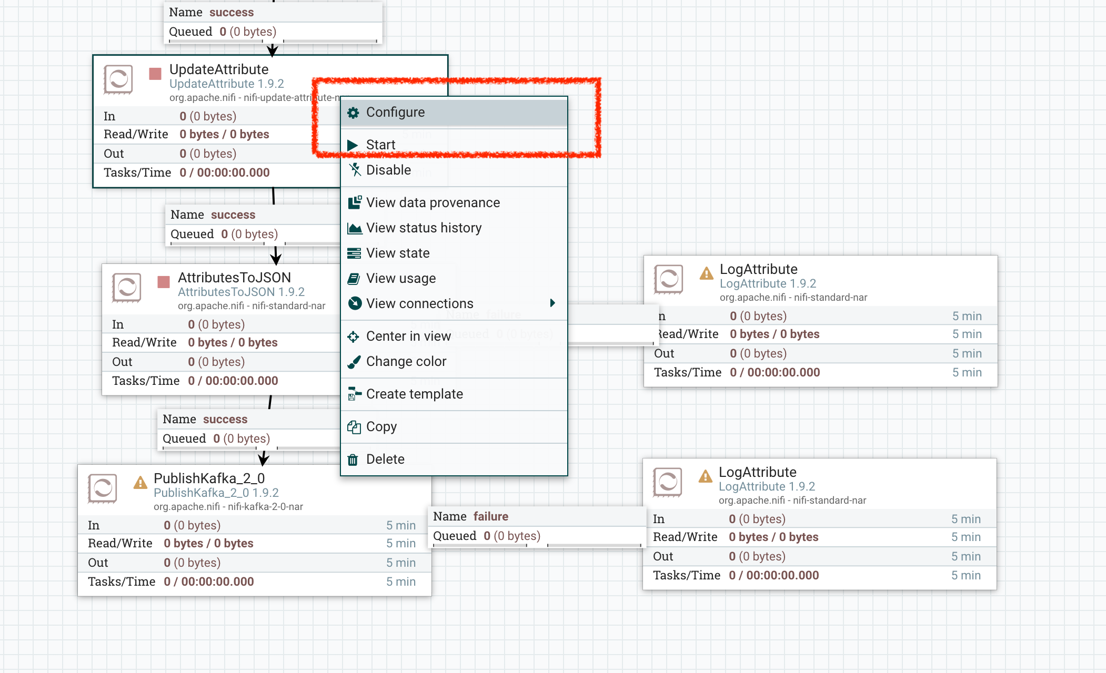Click AttributesToJSON processor icon
This screenshot has height=673, width=1106.
(x=126, y=288)
